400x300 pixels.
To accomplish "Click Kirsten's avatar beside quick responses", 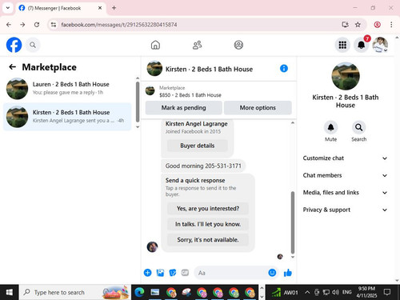I will (152, 246).
